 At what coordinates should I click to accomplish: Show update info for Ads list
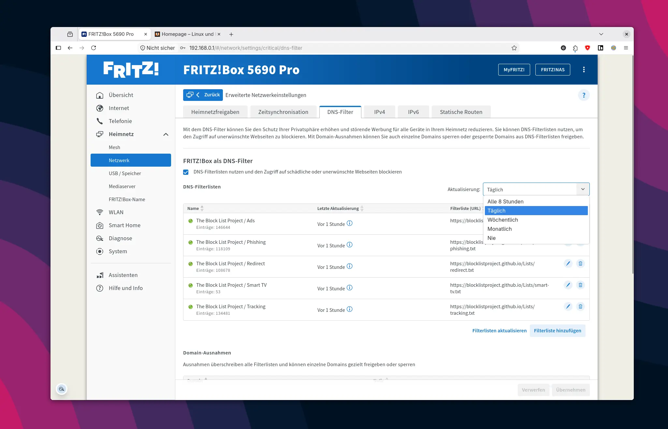pos(349,223)
